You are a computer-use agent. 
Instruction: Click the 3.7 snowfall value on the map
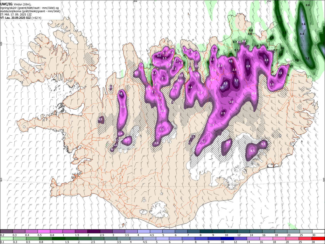point(221,87)
